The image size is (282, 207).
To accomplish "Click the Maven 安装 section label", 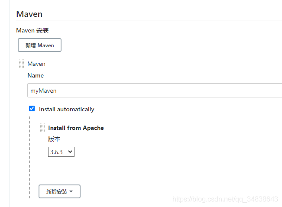I will pyautogui.click(x=32, y=30).
